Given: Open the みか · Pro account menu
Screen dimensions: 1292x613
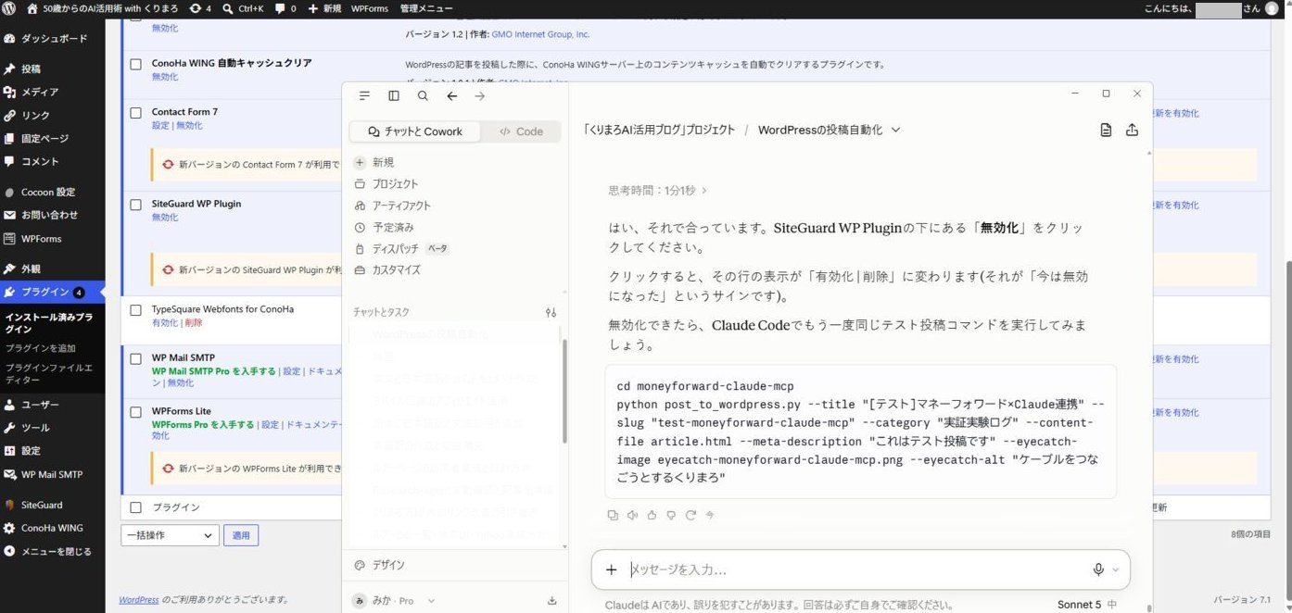Looking at the screenshot, I should point(394,601).
